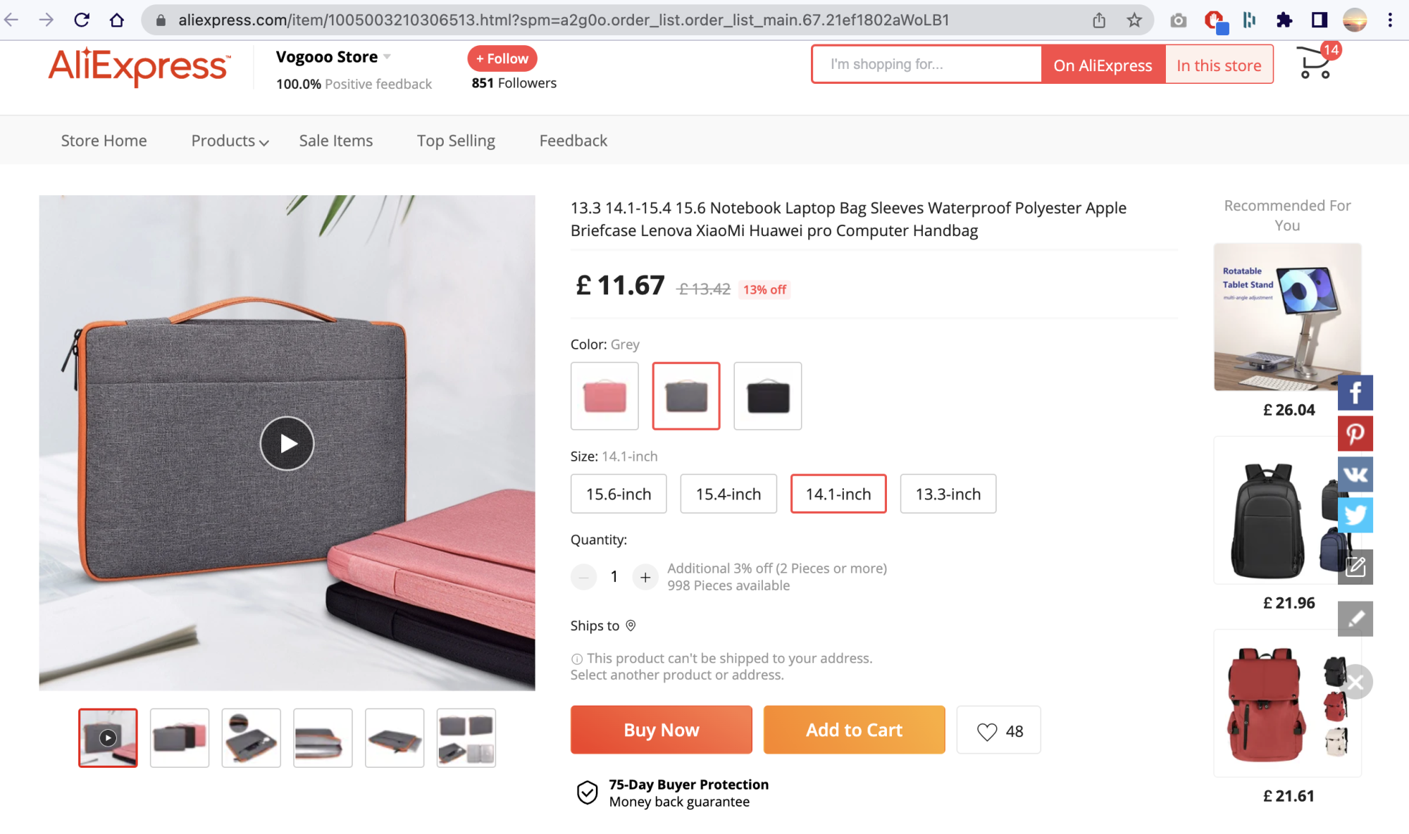
Task: Go to the Feedback tab
Action: [x=573, y=141]
